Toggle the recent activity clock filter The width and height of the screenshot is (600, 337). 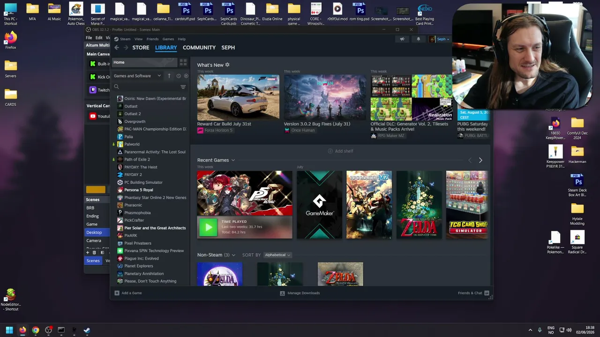pos(179,76)
